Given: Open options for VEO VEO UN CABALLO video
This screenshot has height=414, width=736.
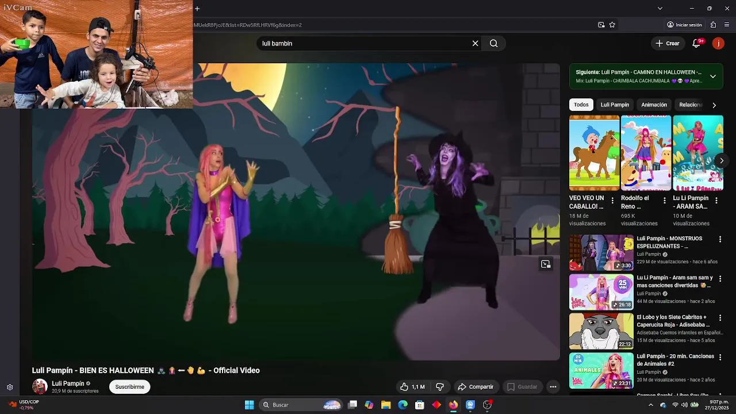Looking at the screenshot, I should 612,201.
